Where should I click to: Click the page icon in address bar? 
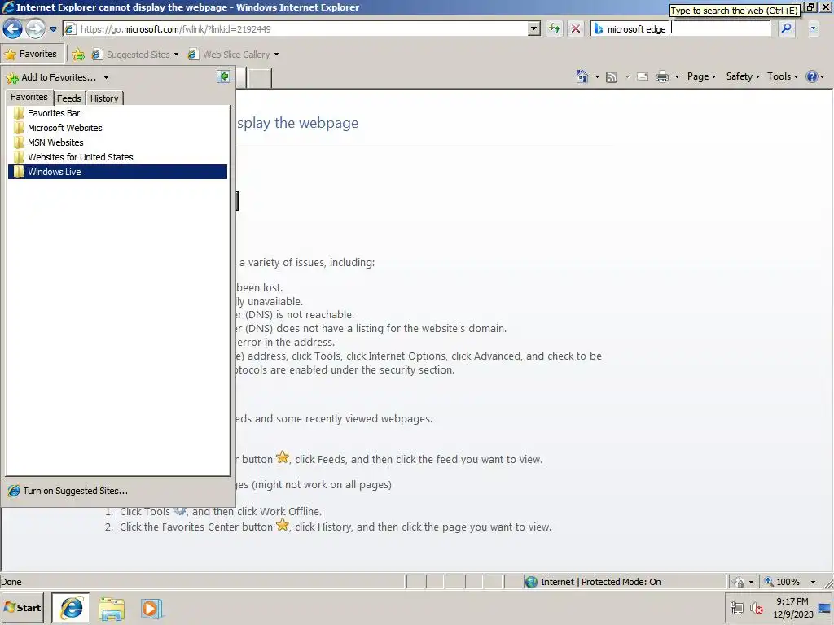70,29
